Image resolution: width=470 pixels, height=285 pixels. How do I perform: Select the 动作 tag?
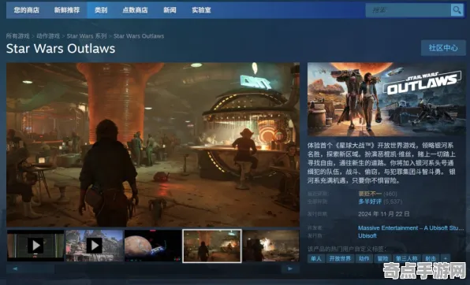click(364, 258)
